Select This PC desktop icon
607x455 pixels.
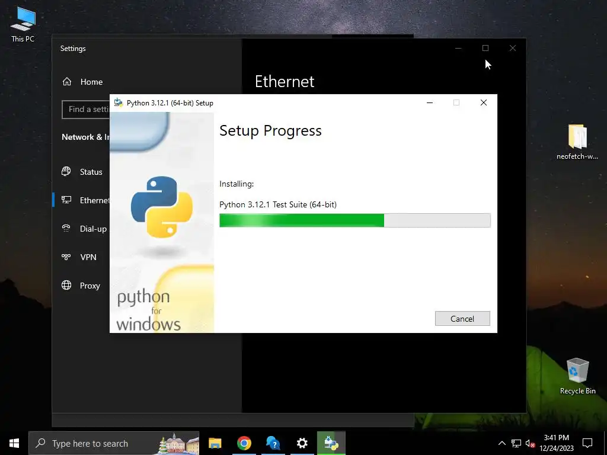pyautogui.click(x=23, y=25)
